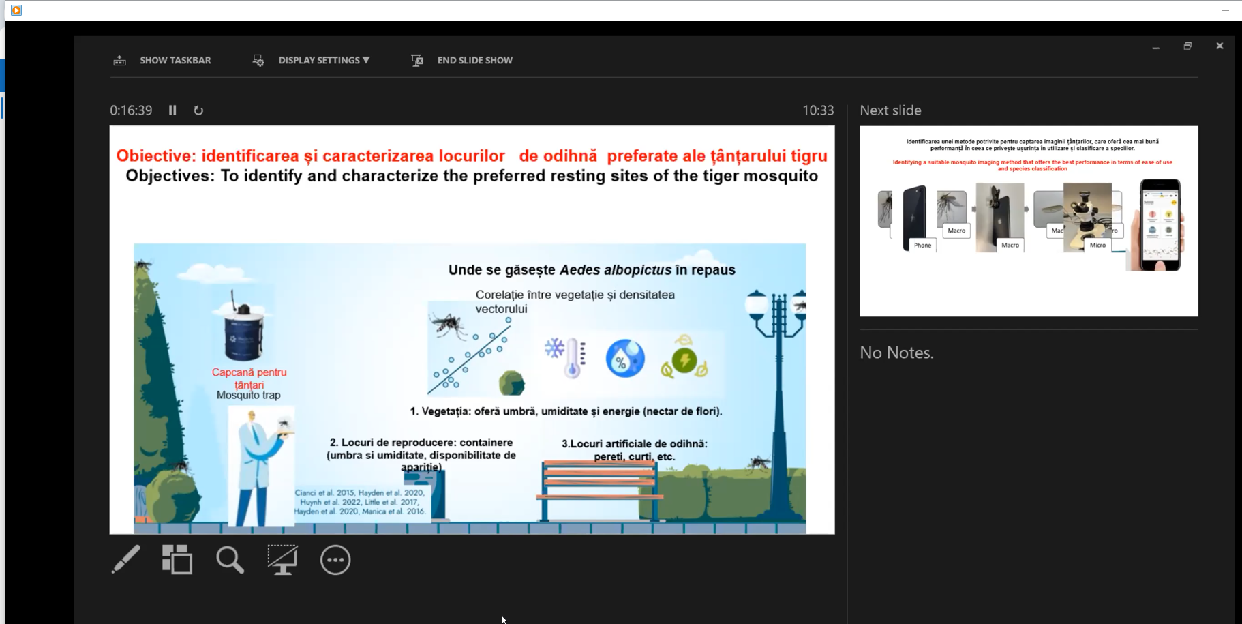This screenshot has width=1242, height=624.
Task: Click the taskbar icon beside SHOW TASKBAR
Action: (120, 61)
